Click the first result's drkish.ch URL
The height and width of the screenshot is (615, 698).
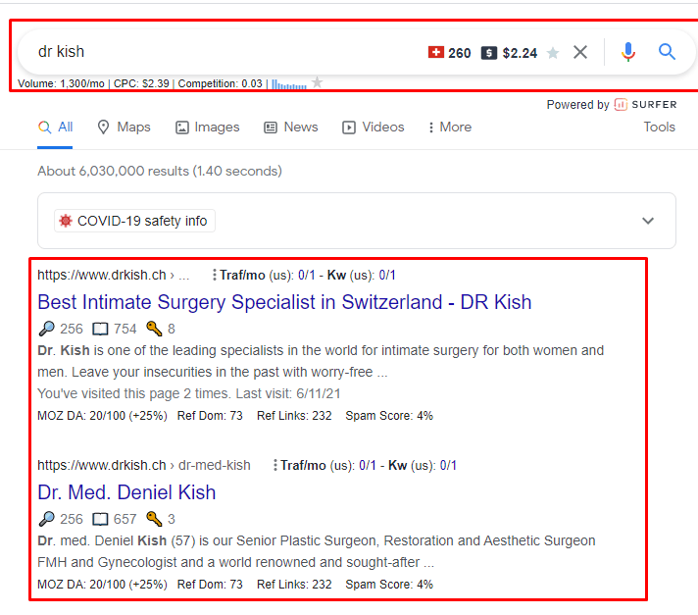(114, 276)
